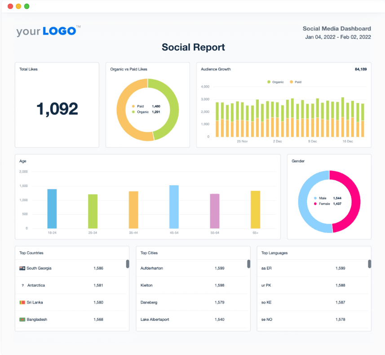
Task: Click the Bangladesh flag icon
Action: (x=22, y=319)
